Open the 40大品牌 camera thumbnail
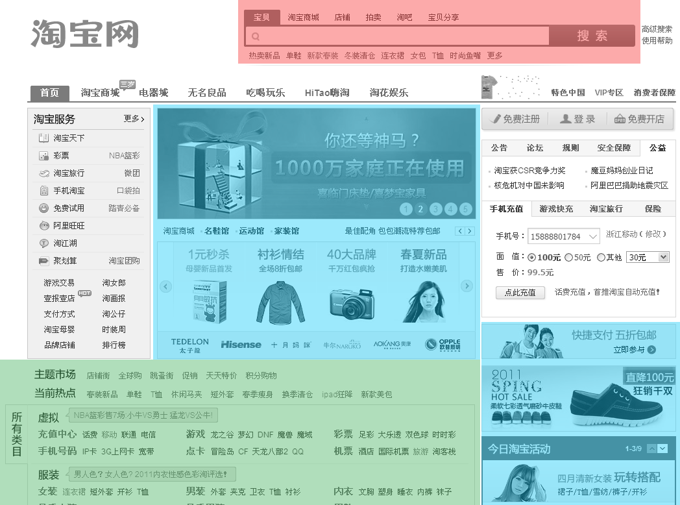 352,303
